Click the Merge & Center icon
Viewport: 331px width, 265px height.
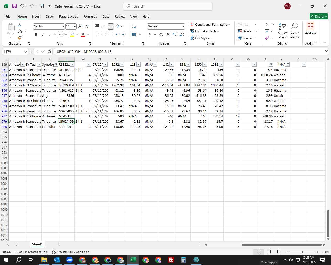134,34
